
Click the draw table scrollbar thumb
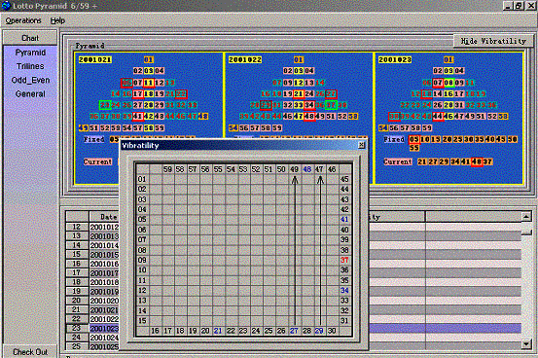(526, 233)
